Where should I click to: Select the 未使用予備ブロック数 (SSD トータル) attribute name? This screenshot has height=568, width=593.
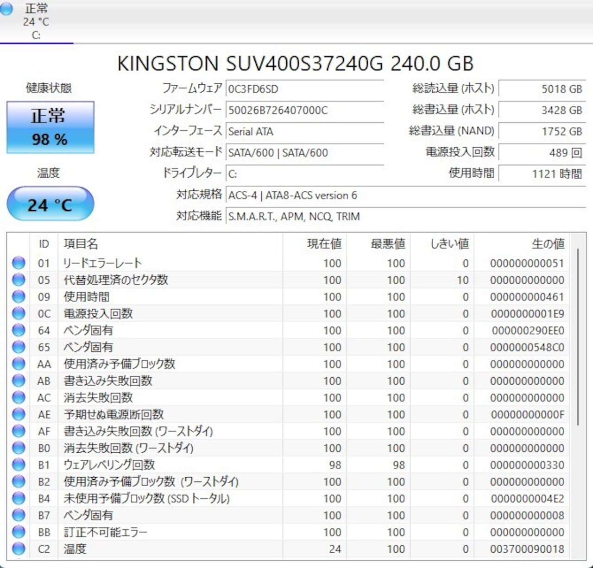tap(146, 499)
